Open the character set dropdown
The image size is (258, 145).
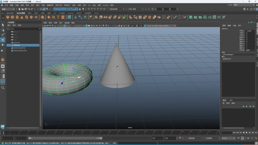point(194,138)
